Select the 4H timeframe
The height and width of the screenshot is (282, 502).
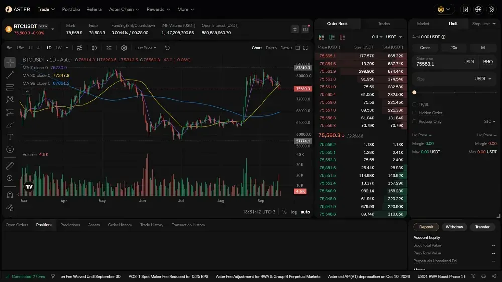click(40, 48)
